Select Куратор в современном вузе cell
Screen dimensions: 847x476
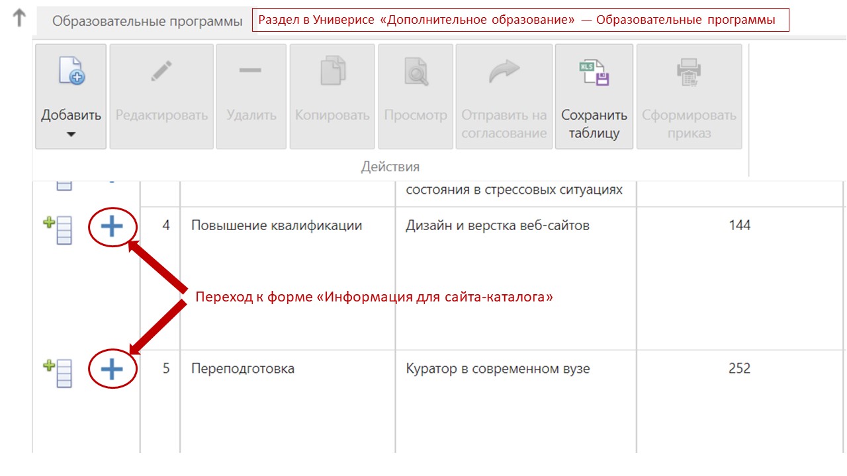[515, 401]
